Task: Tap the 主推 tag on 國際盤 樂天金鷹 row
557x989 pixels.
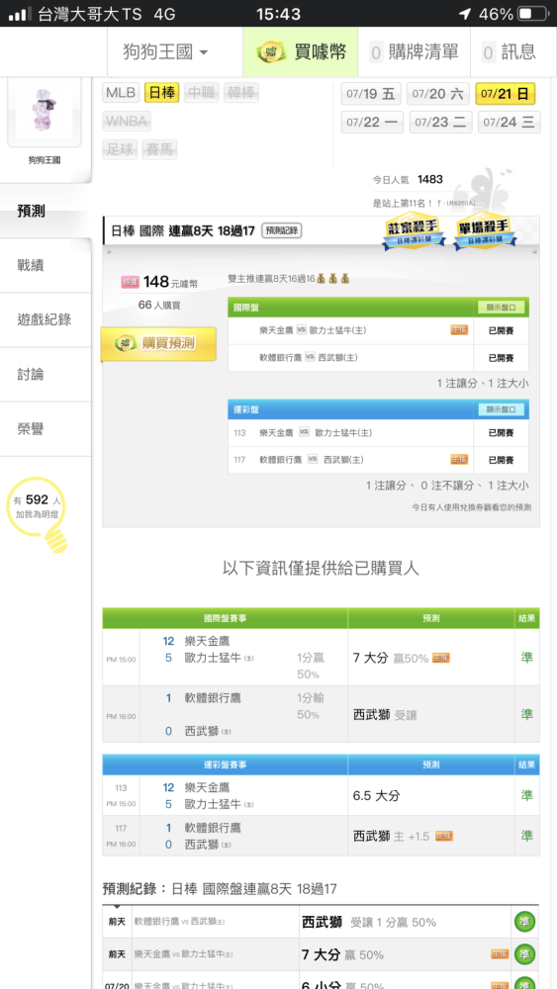Action: (x=459, y=330)
